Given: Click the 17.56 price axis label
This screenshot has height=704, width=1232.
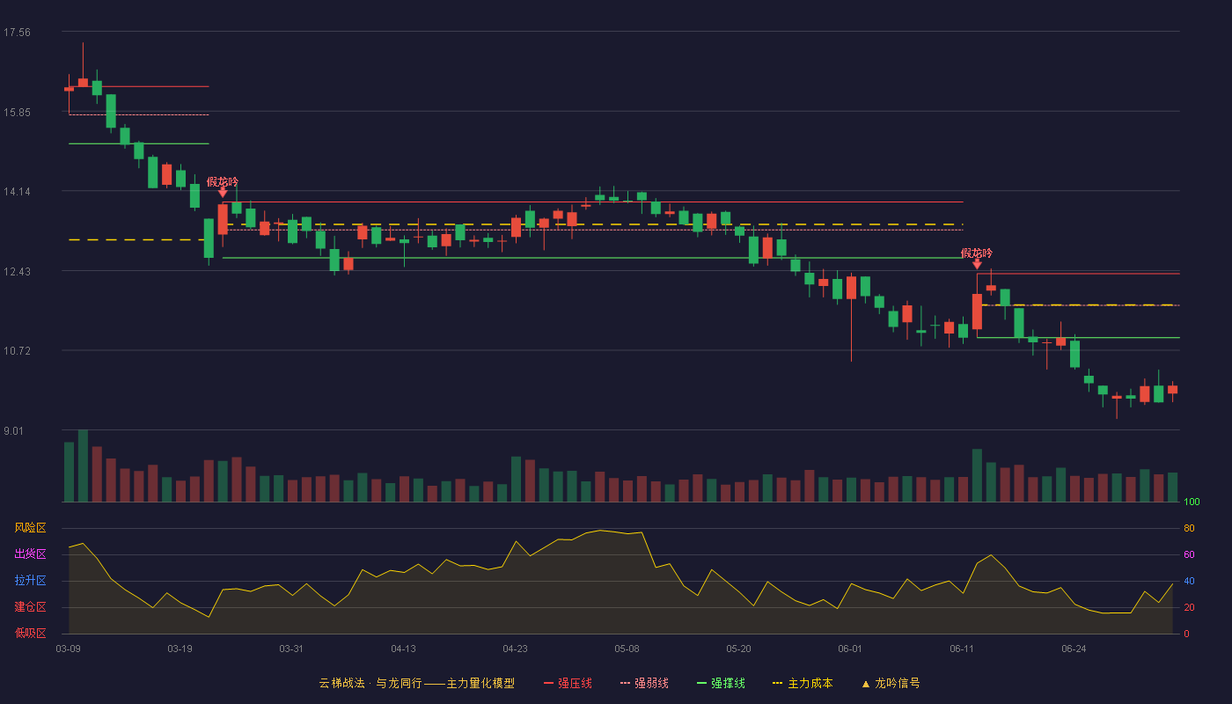Looking at the screenshot, I should (x=17, y=33).
